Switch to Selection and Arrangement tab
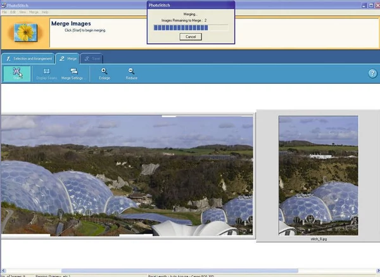Screen dimensions: 380x277 28,58
